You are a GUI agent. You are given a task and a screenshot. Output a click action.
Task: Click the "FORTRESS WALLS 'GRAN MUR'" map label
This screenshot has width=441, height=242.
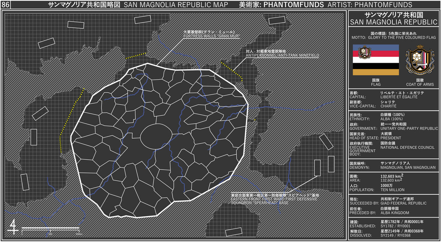pyautogui.click(x=212, y=36)
